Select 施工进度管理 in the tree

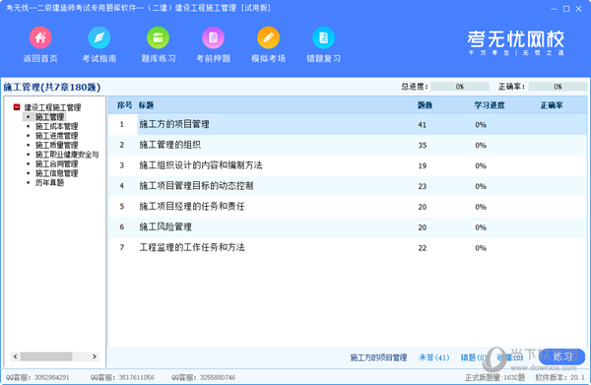pos(56,136)
